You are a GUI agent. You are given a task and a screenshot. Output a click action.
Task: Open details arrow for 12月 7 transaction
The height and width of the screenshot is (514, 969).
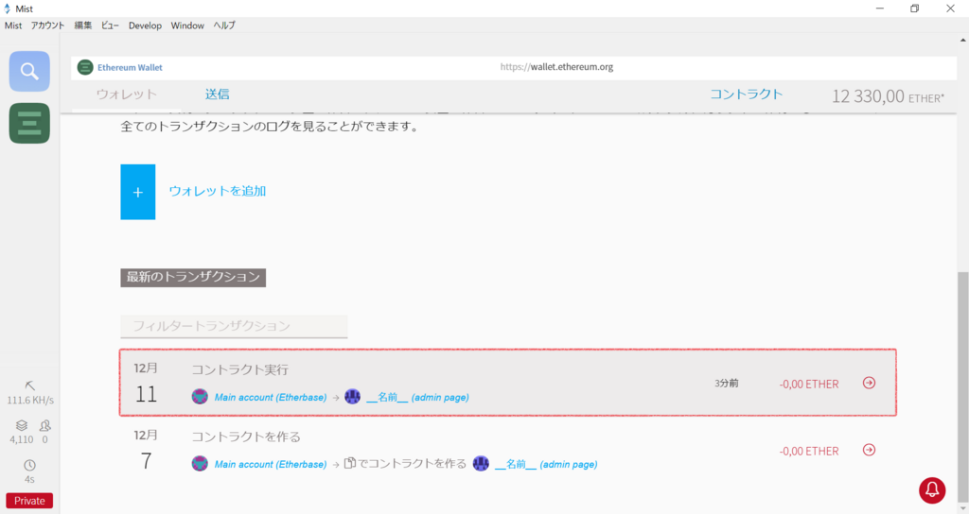[869, 450]
